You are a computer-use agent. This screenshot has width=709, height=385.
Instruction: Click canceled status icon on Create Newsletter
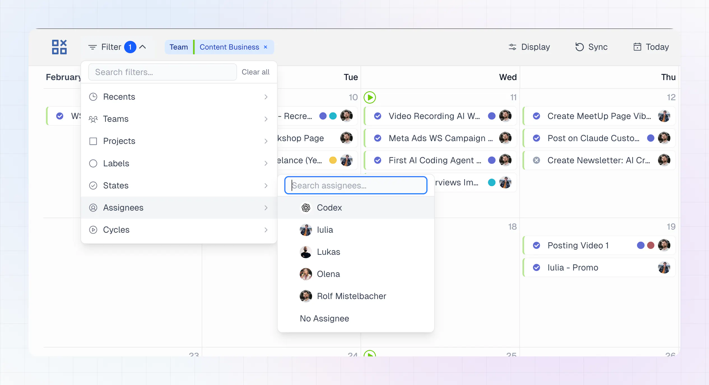click(x=536, y=160)
